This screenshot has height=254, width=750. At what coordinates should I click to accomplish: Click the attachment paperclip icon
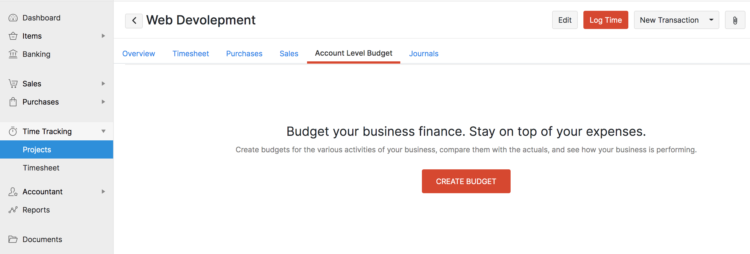click(x=735, y=20)
